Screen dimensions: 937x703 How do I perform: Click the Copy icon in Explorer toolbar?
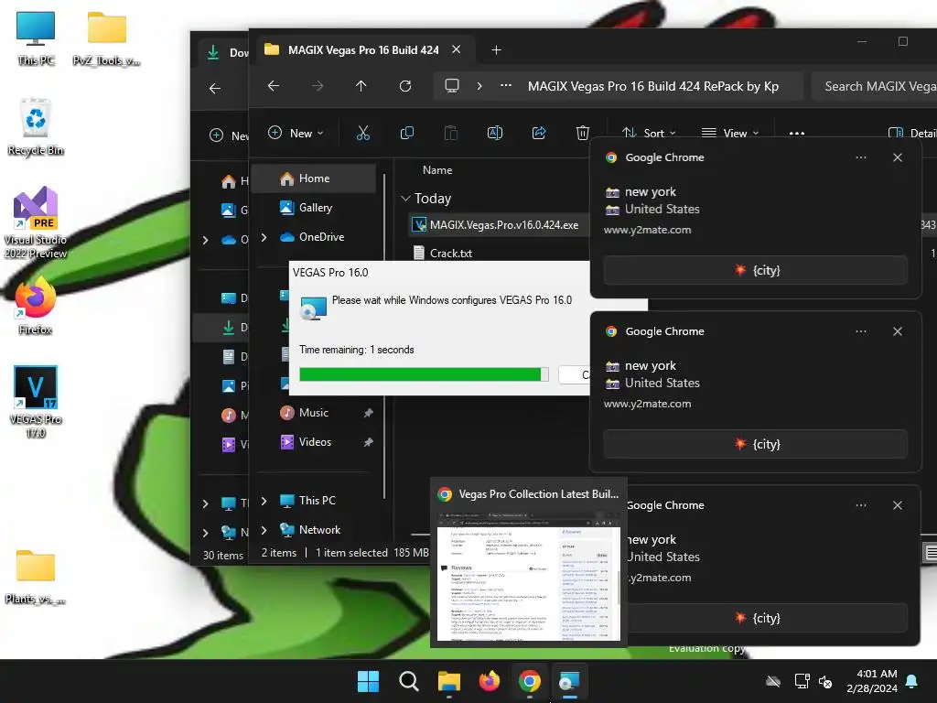coord(407,133)
